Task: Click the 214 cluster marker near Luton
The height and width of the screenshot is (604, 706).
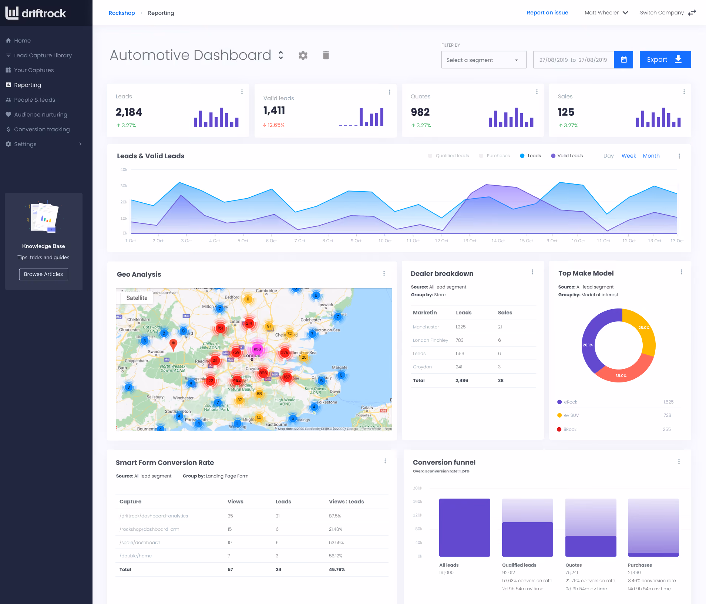Action: (x=249, y=323)
